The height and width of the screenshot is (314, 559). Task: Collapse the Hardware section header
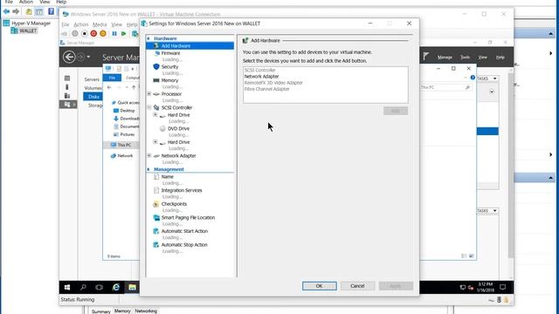pos(148,38)
